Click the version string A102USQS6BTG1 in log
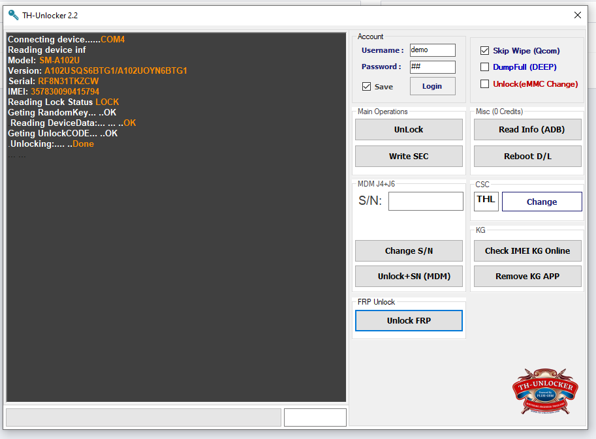The height and width of the screenshot is (439, 596). click(80, 70)
